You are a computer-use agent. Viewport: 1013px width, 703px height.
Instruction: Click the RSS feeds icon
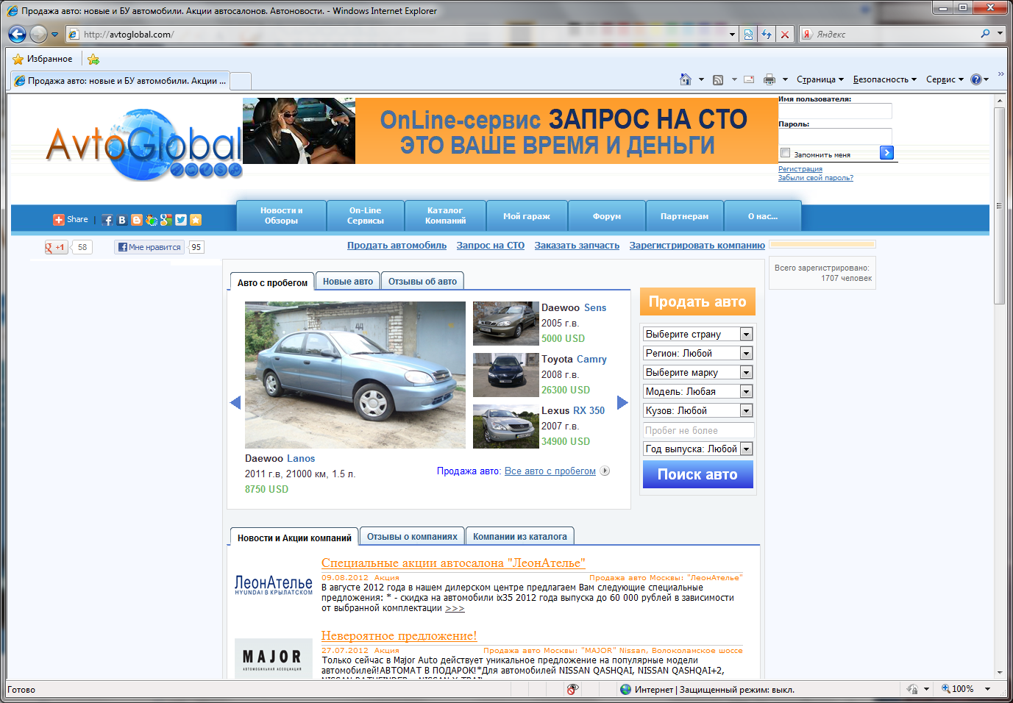718,79
